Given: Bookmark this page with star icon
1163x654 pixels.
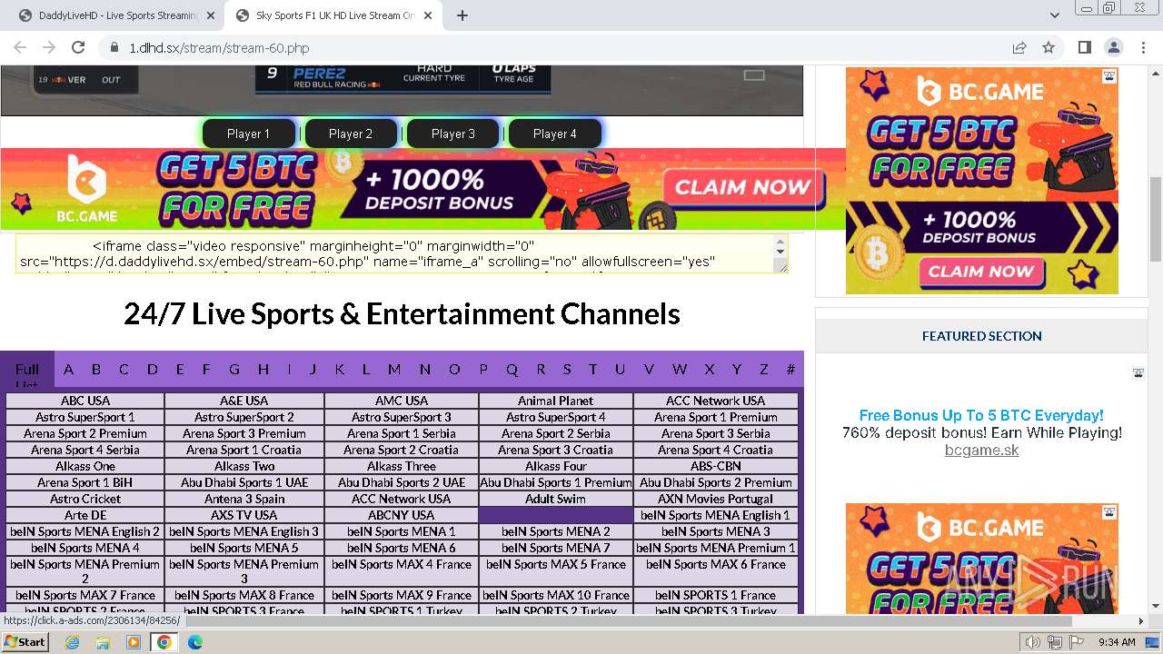Looking at the screenshot, I should 1049,47.
